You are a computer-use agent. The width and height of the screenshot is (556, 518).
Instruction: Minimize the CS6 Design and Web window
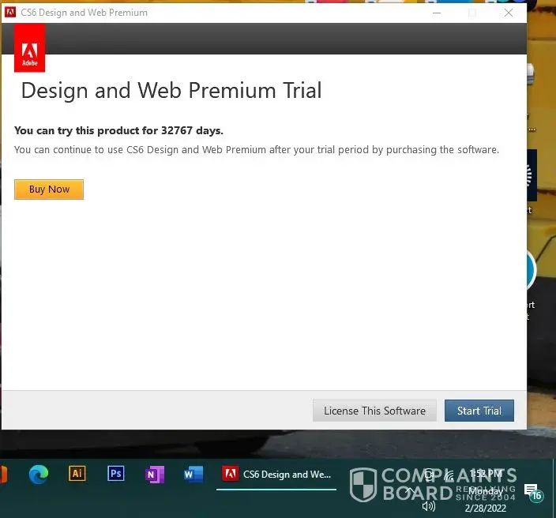coord(437,13)
